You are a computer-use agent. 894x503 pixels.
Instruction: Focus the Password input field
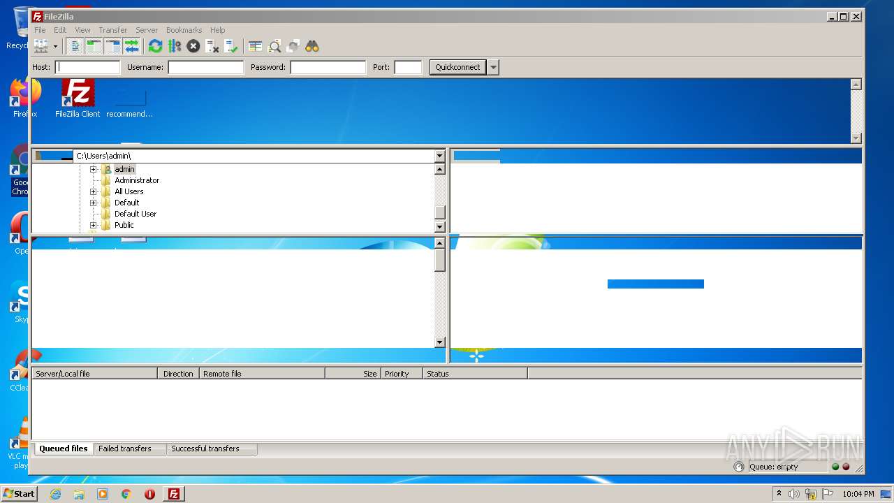tap(328, 67)
